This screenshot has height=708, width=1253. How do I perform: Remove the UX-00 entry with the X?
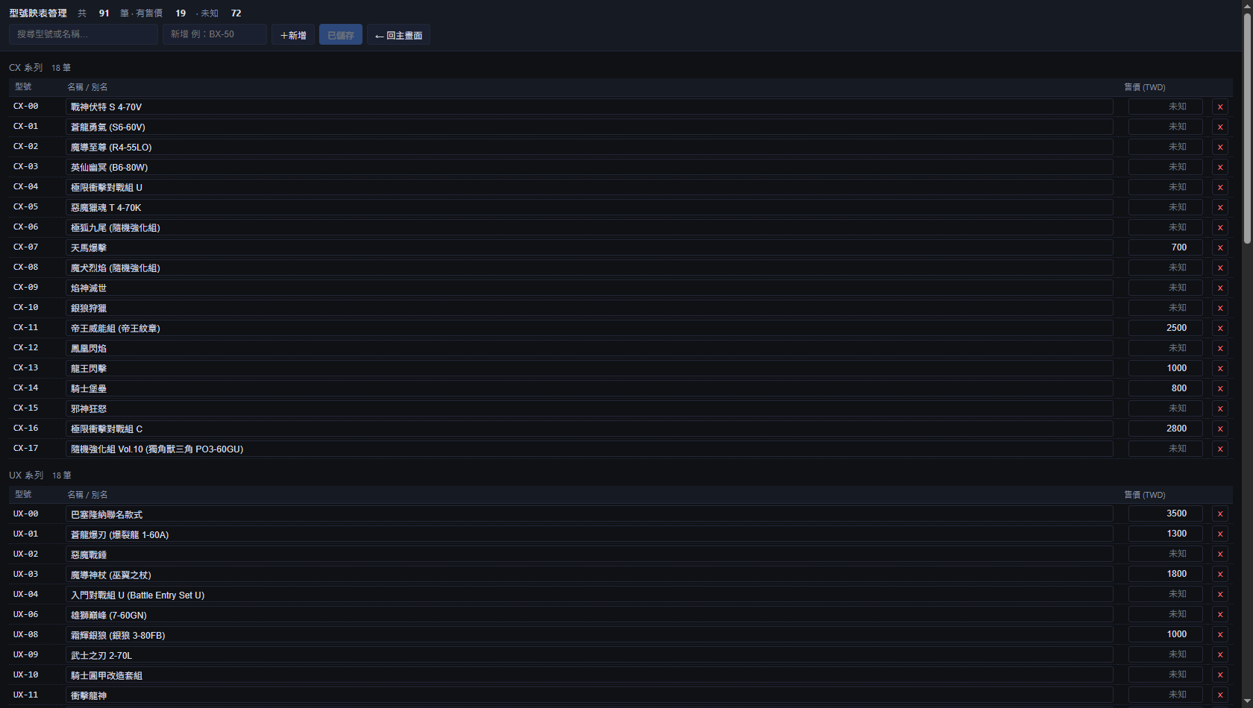point(1220,513)
